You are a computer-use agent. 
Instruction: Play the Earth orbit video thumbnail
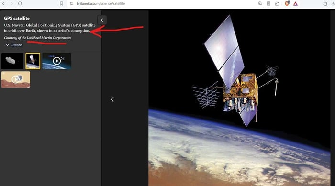point(56,61)
